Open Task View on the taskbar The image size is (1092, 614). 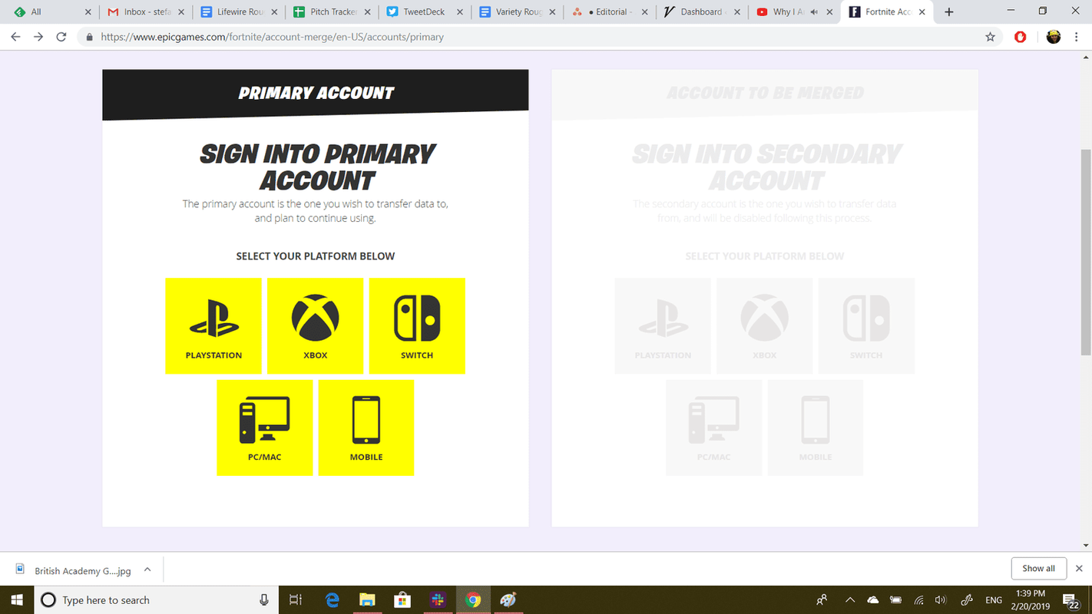[296, 600]
